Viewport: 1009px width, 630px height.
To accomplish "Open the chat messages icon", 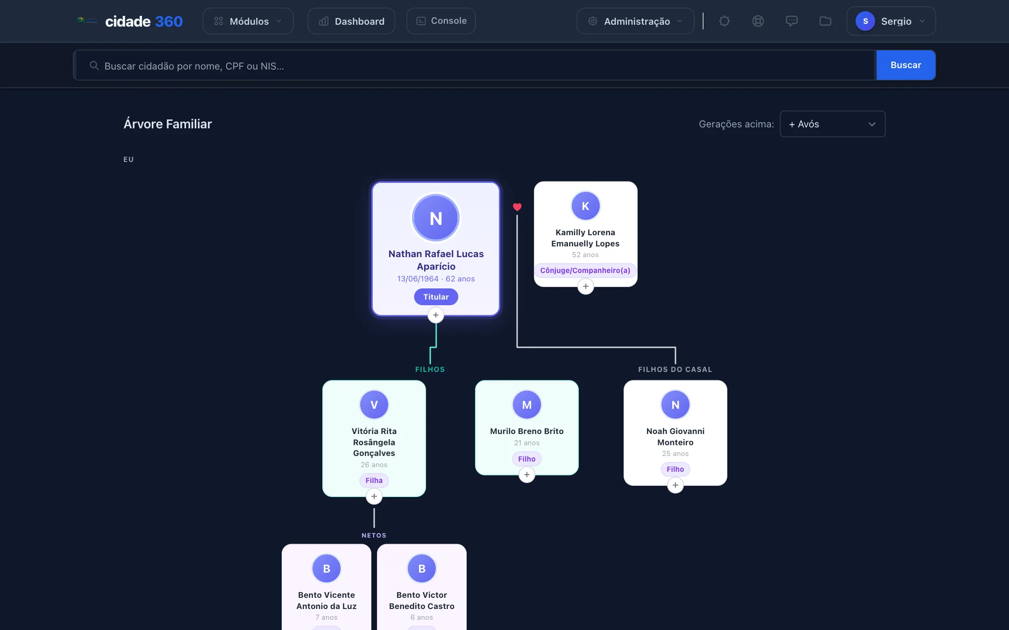I will click(792, 21).
